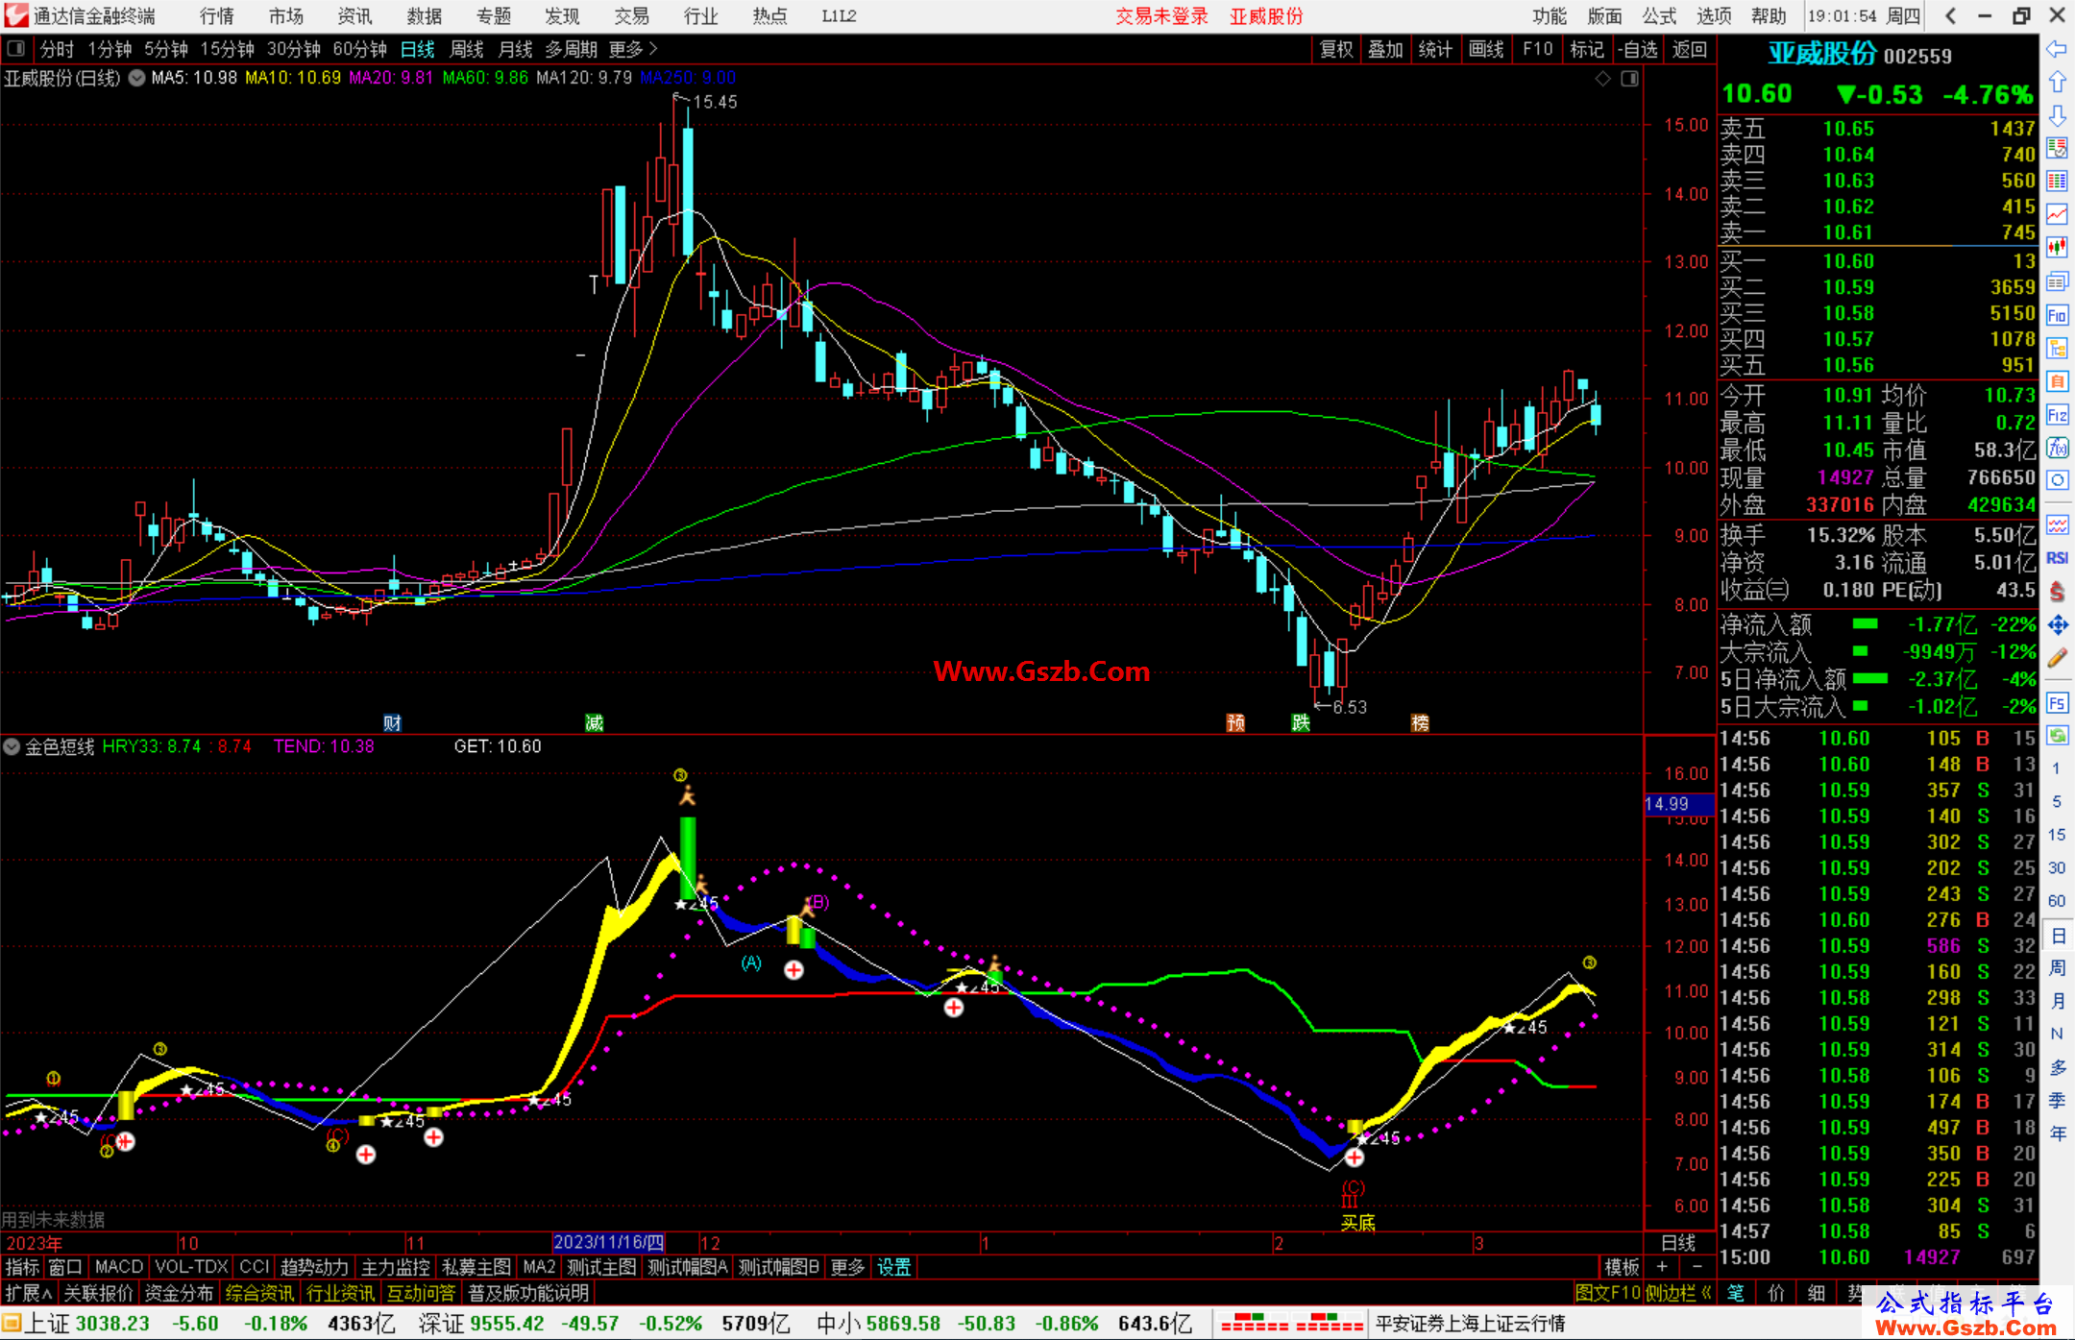This screenshot has width=2075, height=1340.
Task: Click the 返回 button
Action: coord(1689,49)
